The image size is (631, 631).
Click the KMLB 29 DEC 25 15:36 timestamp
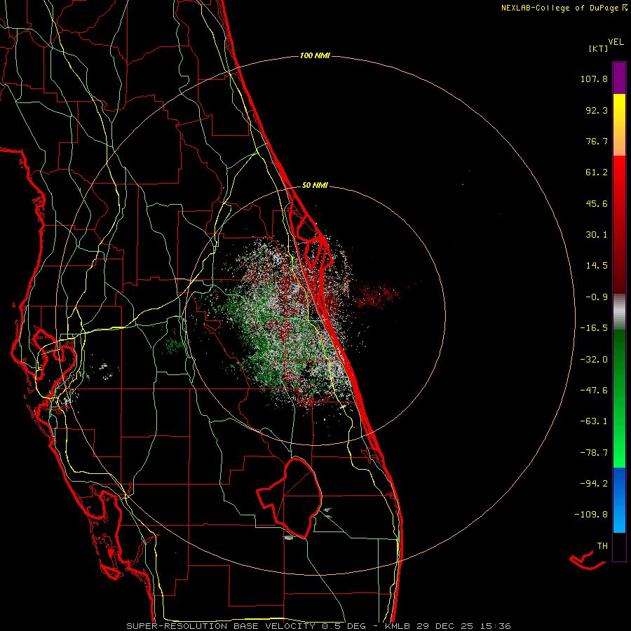click(447, 626)
